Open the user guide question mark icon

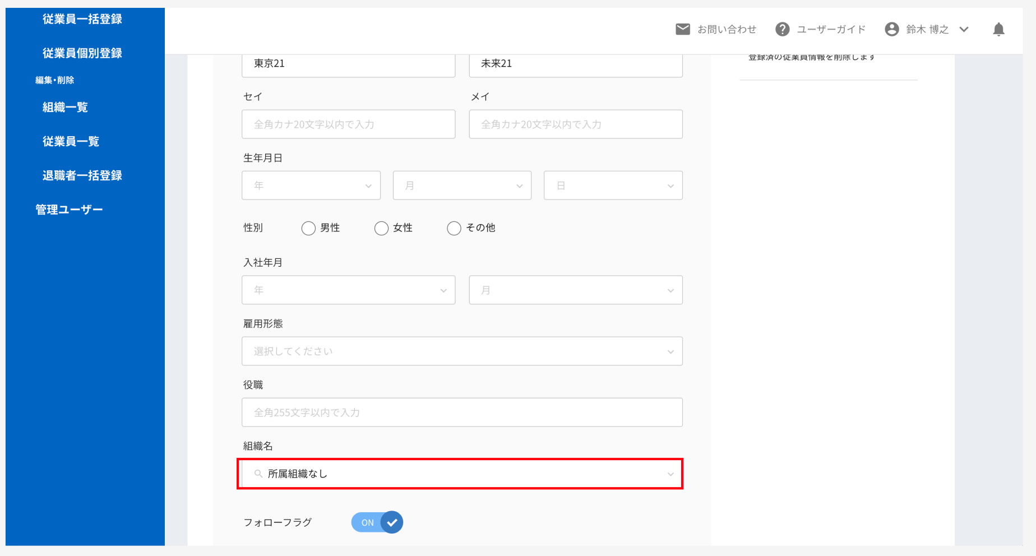pyautogui.click(x=782, y=29)
